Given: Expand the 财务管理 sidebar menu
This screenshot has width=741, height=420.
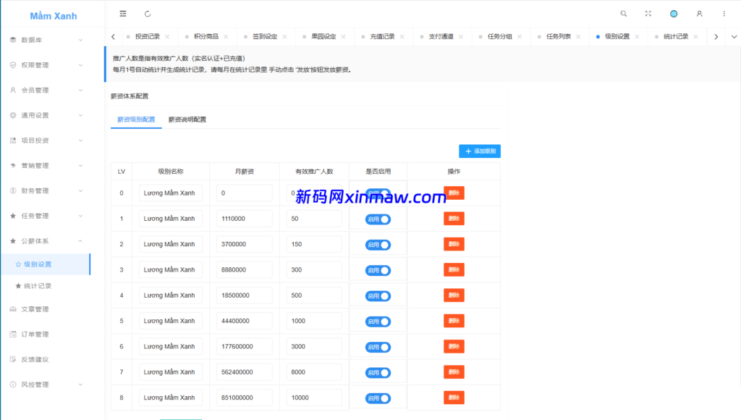Looking at the screenshot, I should click(x=46, y=190).
